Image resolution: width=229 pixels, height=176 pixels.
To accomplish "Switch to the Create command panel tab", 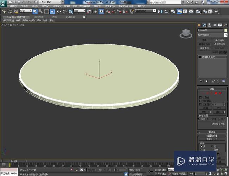I will [199, 25].
